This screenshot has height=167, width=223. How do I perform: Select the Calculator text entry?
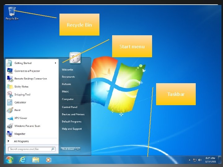click(20, 102)
